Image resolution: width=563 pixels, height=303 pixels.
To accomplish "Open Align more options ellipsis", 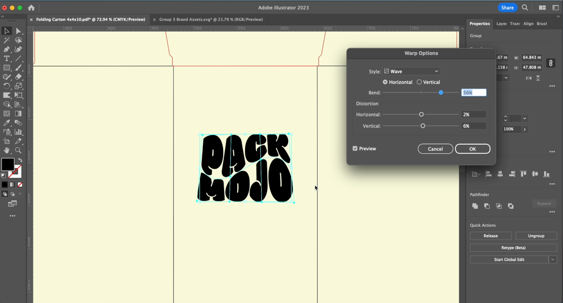I will pos(552,184).
